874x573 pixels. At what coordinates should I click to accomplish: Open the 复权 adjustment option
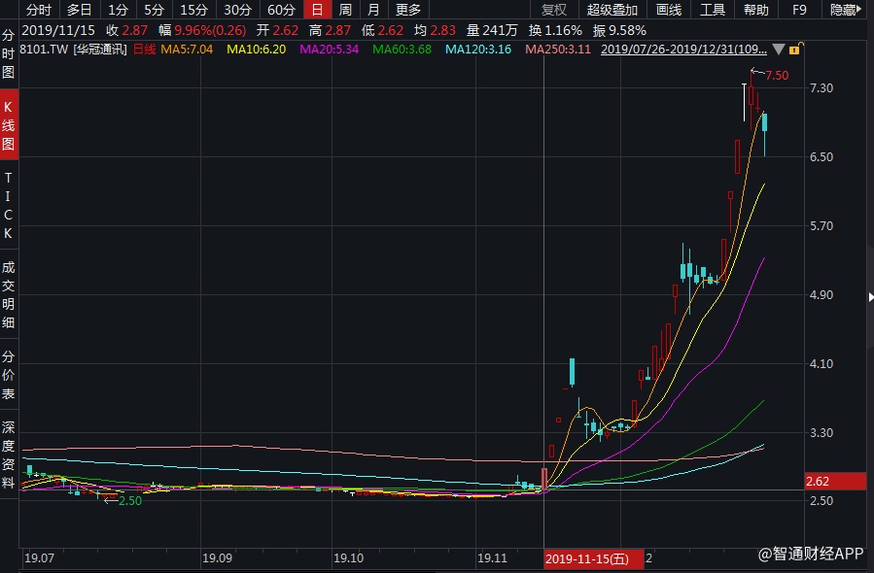[x=554, y=10]
